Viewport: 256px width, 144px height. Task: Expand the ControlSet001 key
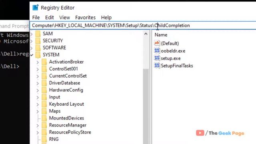38,69
